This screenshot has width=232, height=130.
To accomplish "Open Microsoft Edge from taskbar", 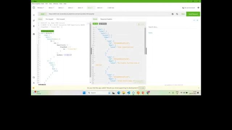I will point(119,93).
